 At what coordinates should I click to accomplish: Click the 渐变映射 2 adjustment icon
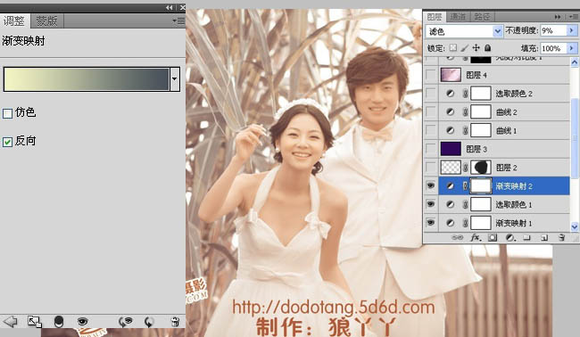pyautogui.click(x=450, y=185)
